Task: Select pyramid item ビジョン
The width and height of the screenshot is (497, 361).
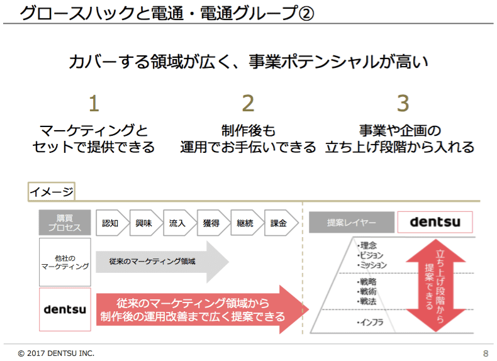Action: click(x=370, y=255)
